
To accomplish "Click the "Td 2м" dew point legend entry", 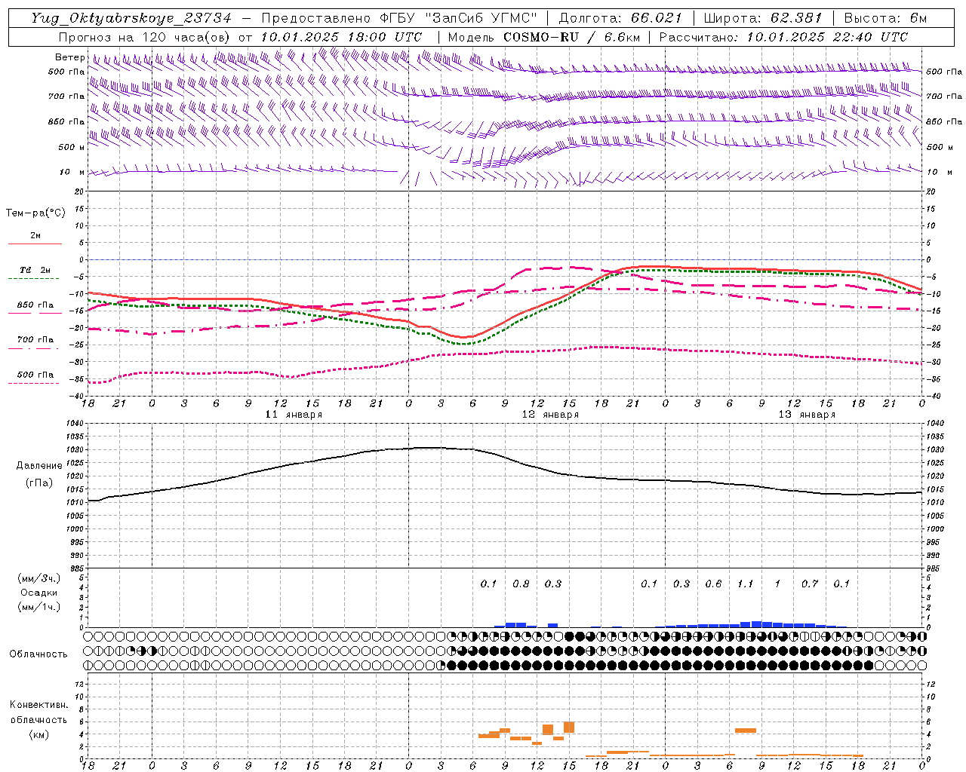I will [35, 270].
